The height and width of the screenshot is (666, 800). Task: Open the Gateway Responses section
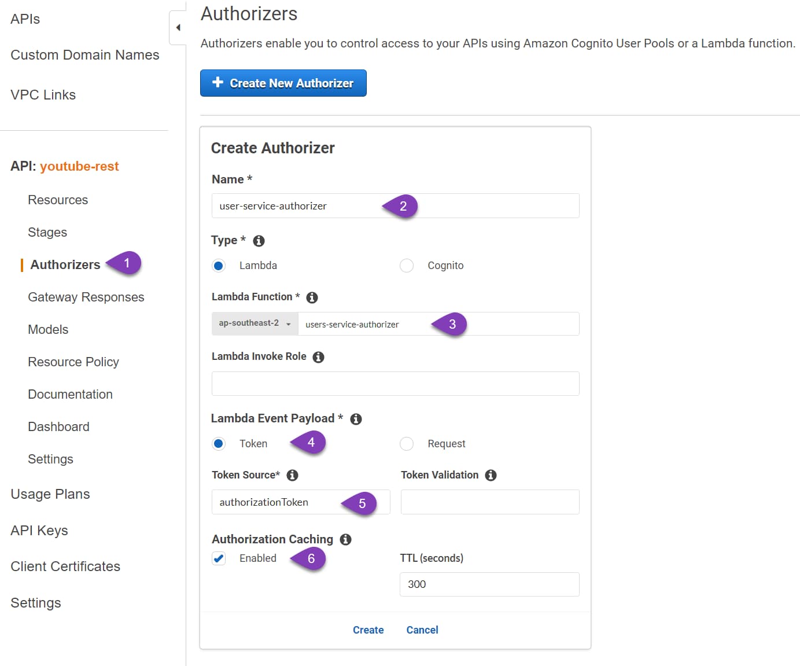pos(86,297)
